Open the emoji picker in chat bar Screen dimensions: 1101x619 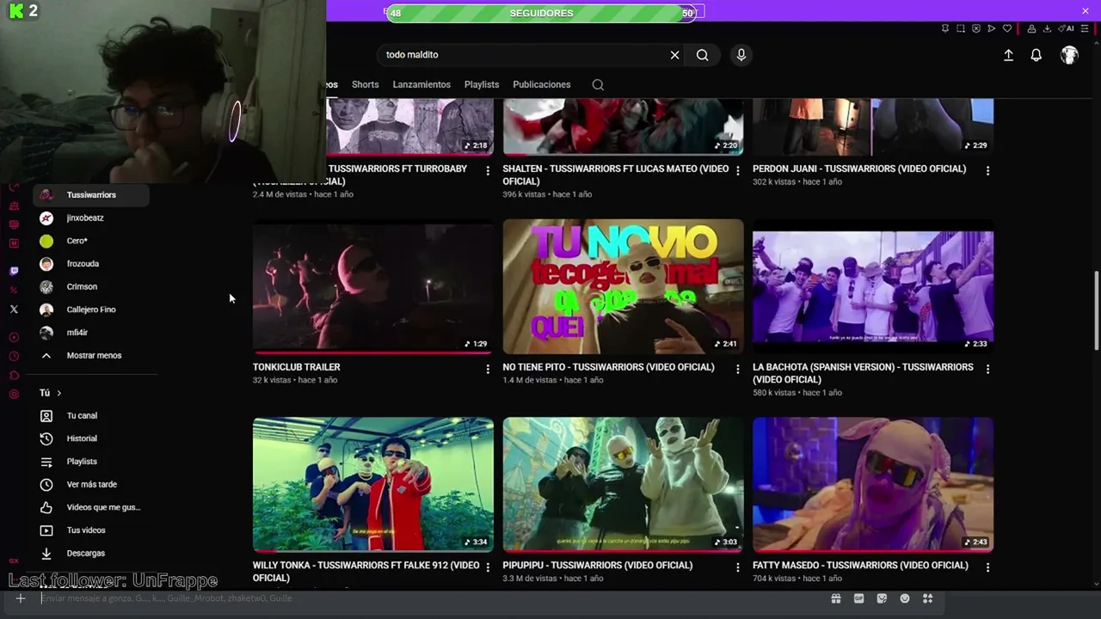(x=905, y=598)
